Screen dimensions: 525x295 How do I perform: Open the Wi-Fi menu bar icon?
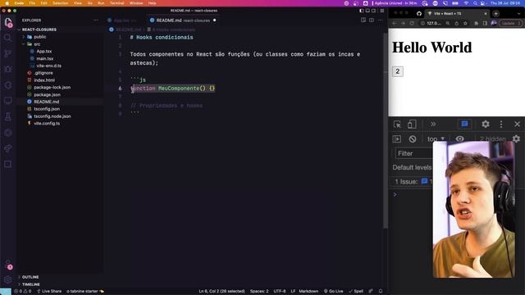coord(466,3)
